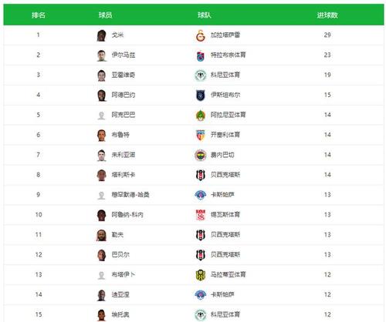Click the Galatasaray club logo in row 1

point(201,35)
